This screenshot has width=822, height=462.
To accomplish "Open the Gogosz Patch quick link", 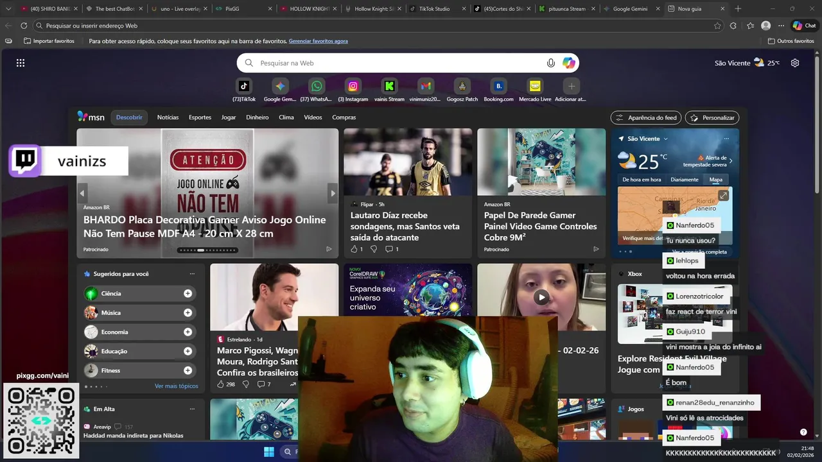I will (462, 86).
